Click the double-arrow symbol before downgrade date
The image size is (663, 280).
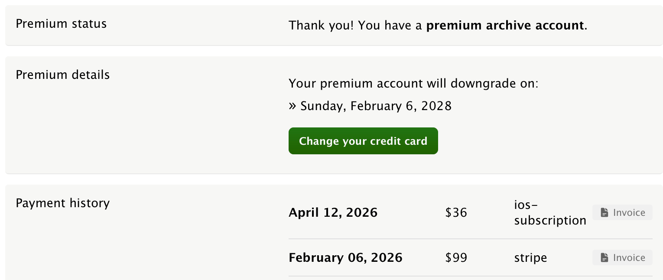tap(292, 106)
